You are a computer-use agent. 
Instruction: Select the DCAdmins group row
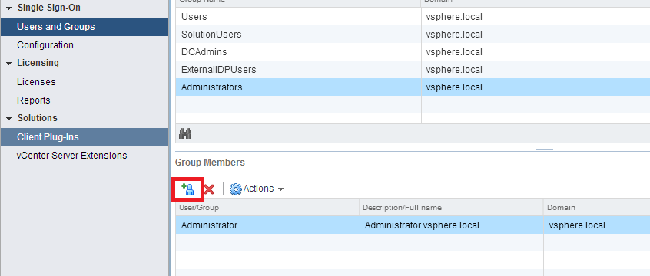point(413,52)
